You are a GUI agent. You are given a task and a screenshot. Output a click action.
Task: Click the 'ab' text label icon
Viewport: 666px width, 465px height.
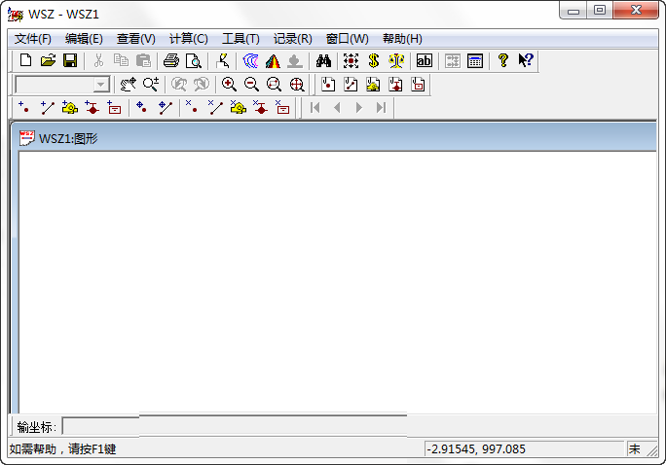click(424, 60)
